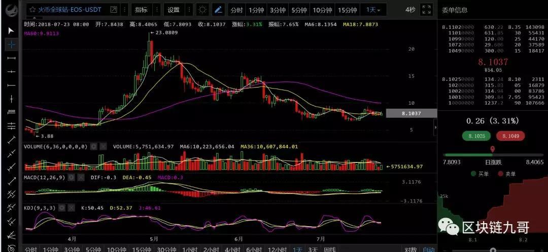The width and height of the screenshot is (548, 252).
Task: Open the 设置 settings menu
Action: 174,10
